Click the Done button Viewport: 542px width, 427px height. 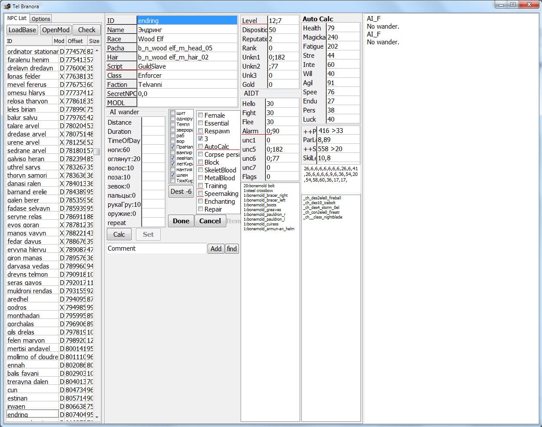(x=181, y=221)
